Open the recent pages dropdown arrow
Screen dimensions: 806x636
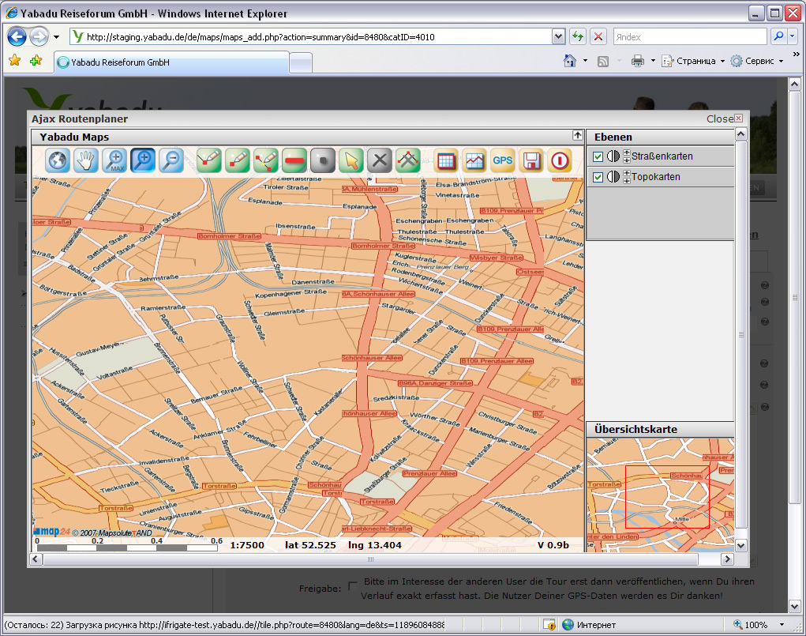[x=56, y=37]
